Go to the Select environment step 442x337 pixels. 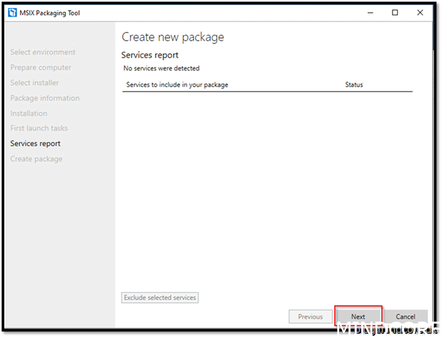point(43,52)
